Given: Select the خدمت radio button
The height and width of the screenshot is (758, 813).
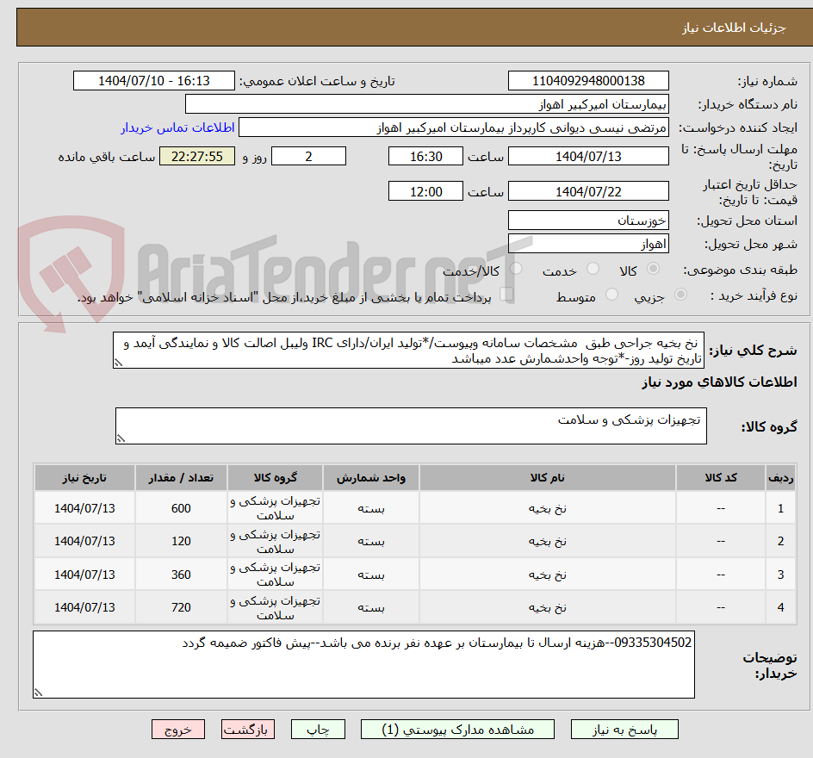Looking at the screenshot, I should (593, 268).
